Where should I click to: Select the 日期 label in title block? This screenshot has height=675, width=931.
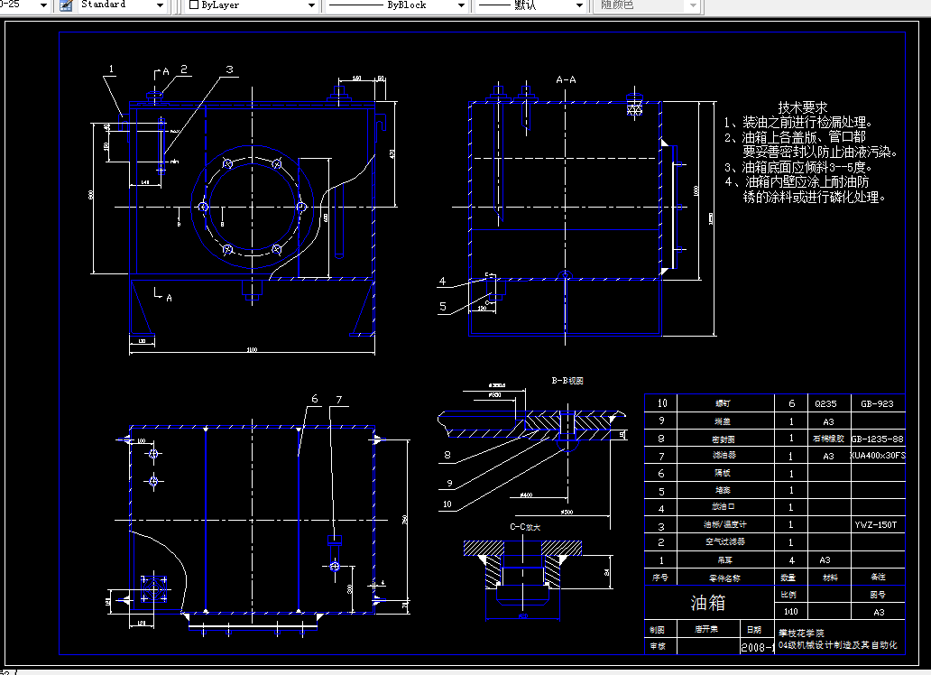754,630
